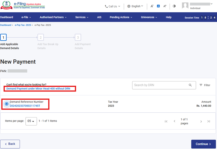Click the user profile avatar
The image size is (217, 149).
[185, 6]
